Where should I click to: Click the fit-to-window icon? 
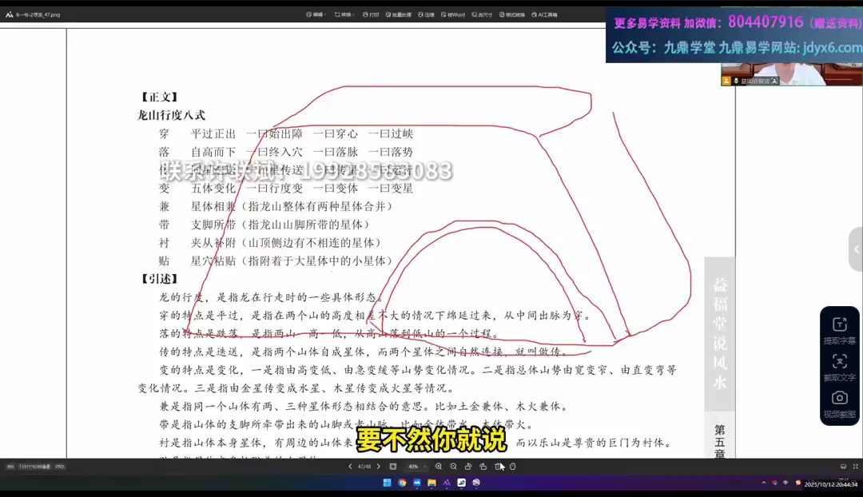click(x=393, y=467)
